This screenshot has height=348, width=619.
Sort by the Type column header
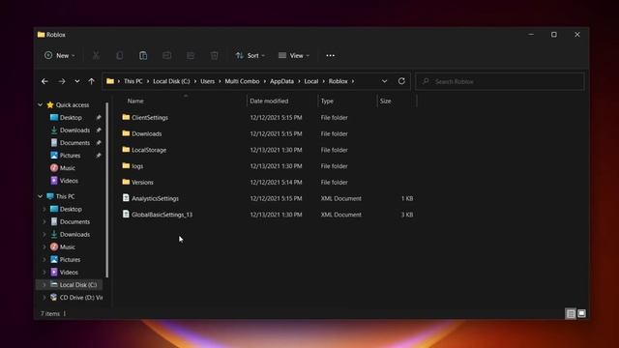click(327, 101)
